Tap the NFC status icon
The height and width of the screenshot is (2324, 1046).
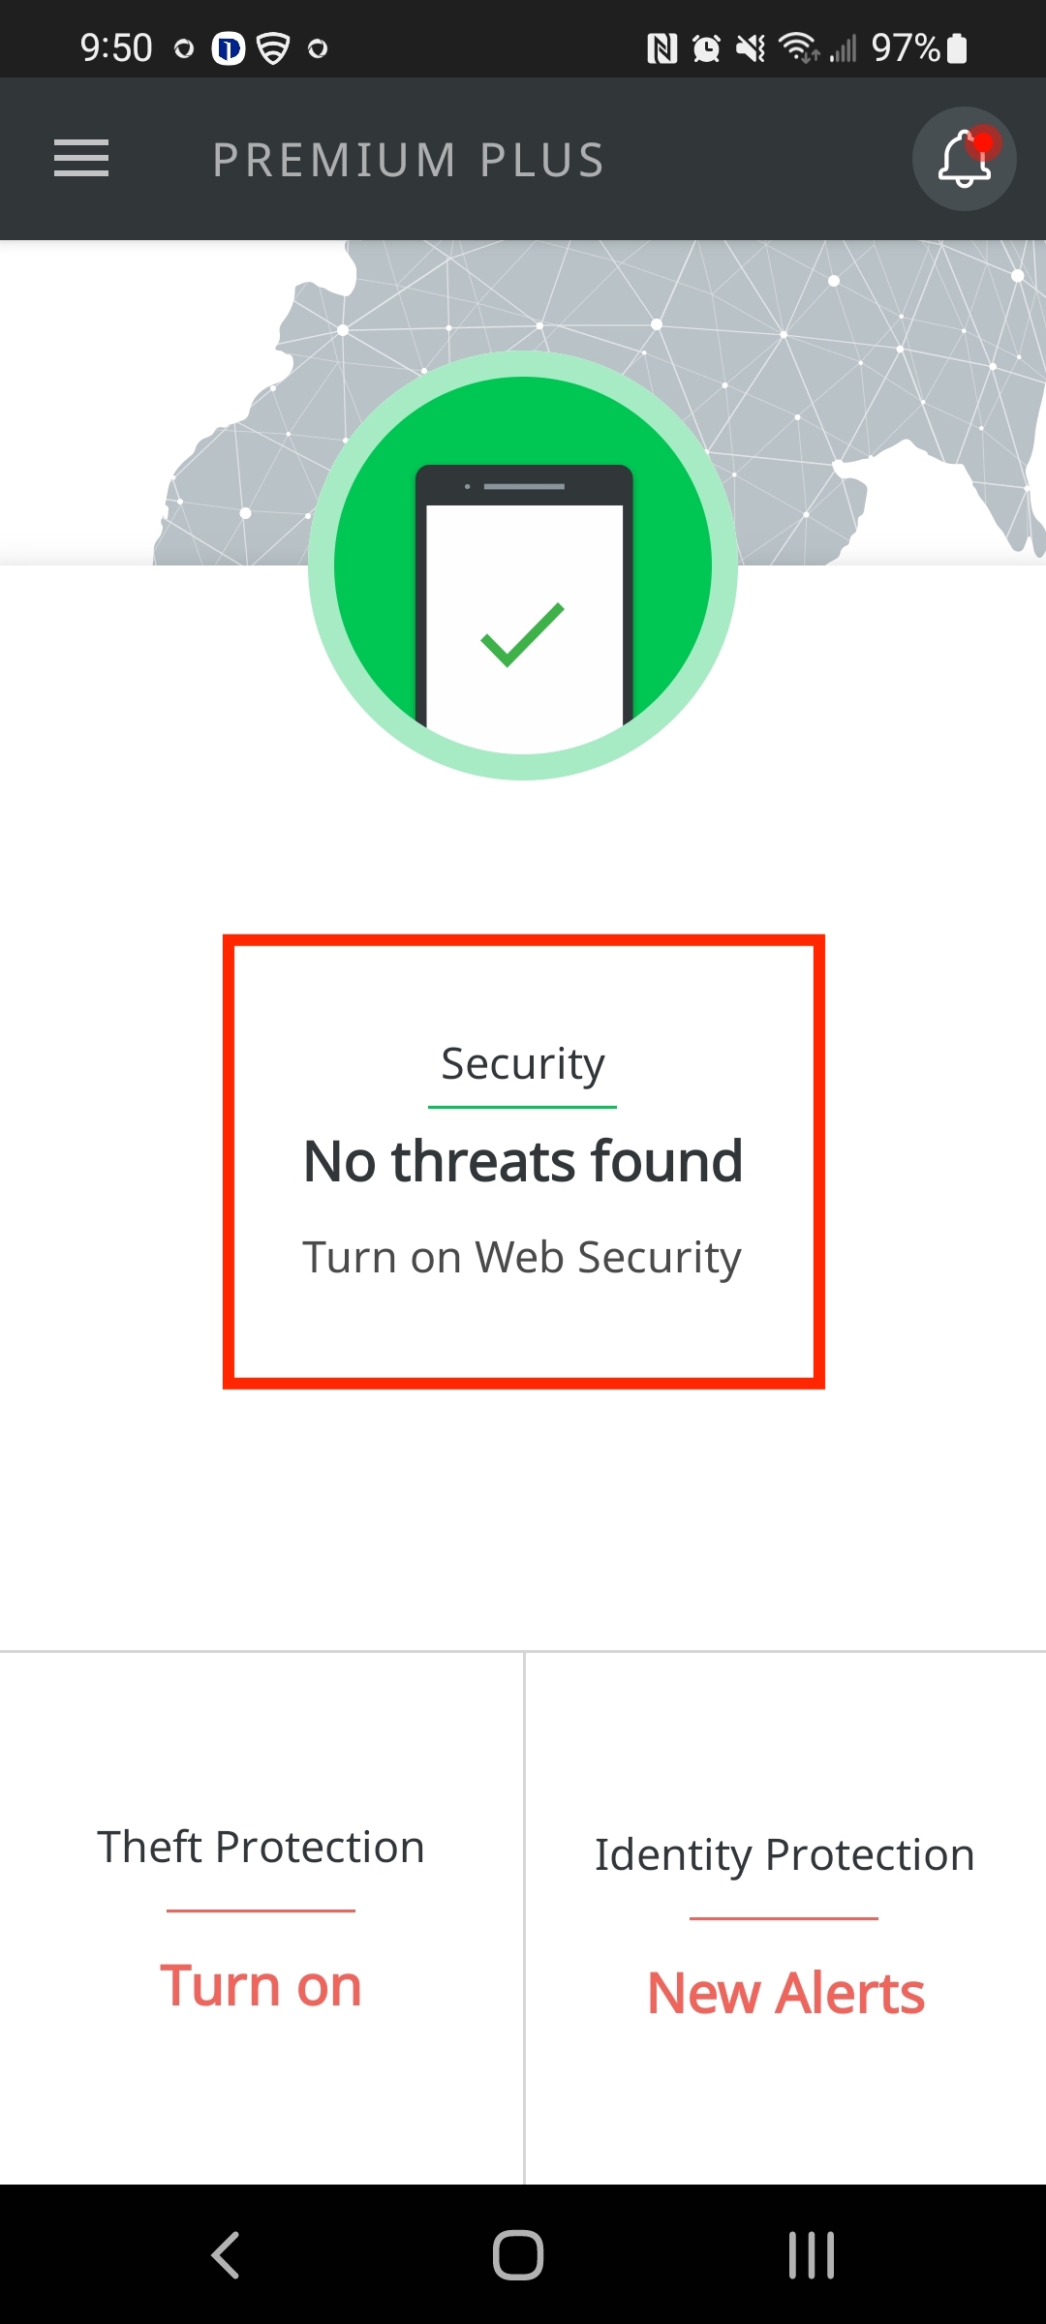tap(661, 48)
